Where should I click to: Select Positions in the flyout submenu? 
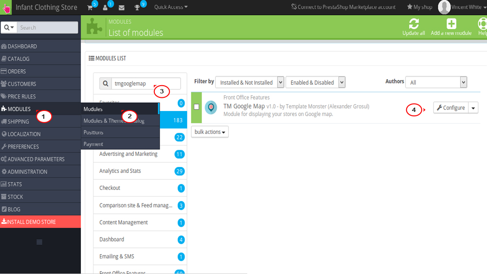coord(120,132)
